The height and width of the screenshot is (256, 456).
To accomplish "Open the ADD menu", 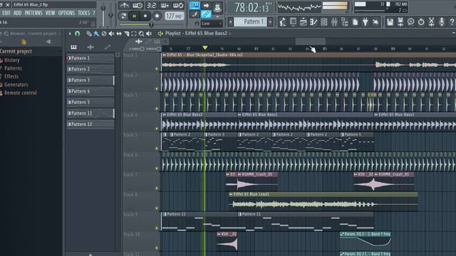I will point(17,13).
